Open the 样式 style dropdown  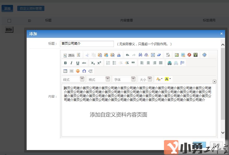click(x=74, y=79)
